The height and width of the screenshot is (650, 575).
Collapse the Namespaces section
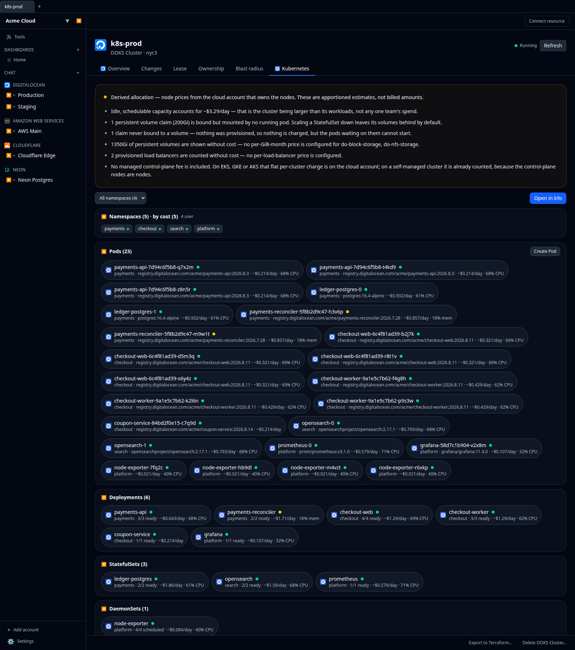[104, 217]
